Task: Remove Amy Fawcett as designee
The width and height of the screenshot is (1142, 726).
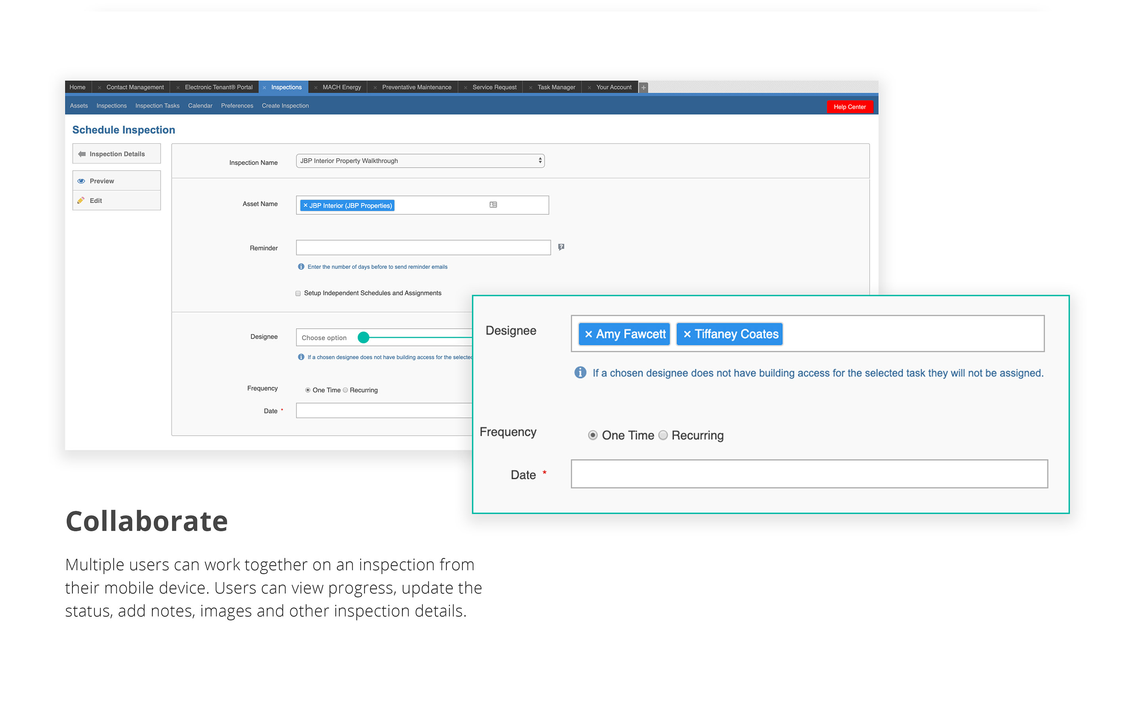Action: [589, 334]
